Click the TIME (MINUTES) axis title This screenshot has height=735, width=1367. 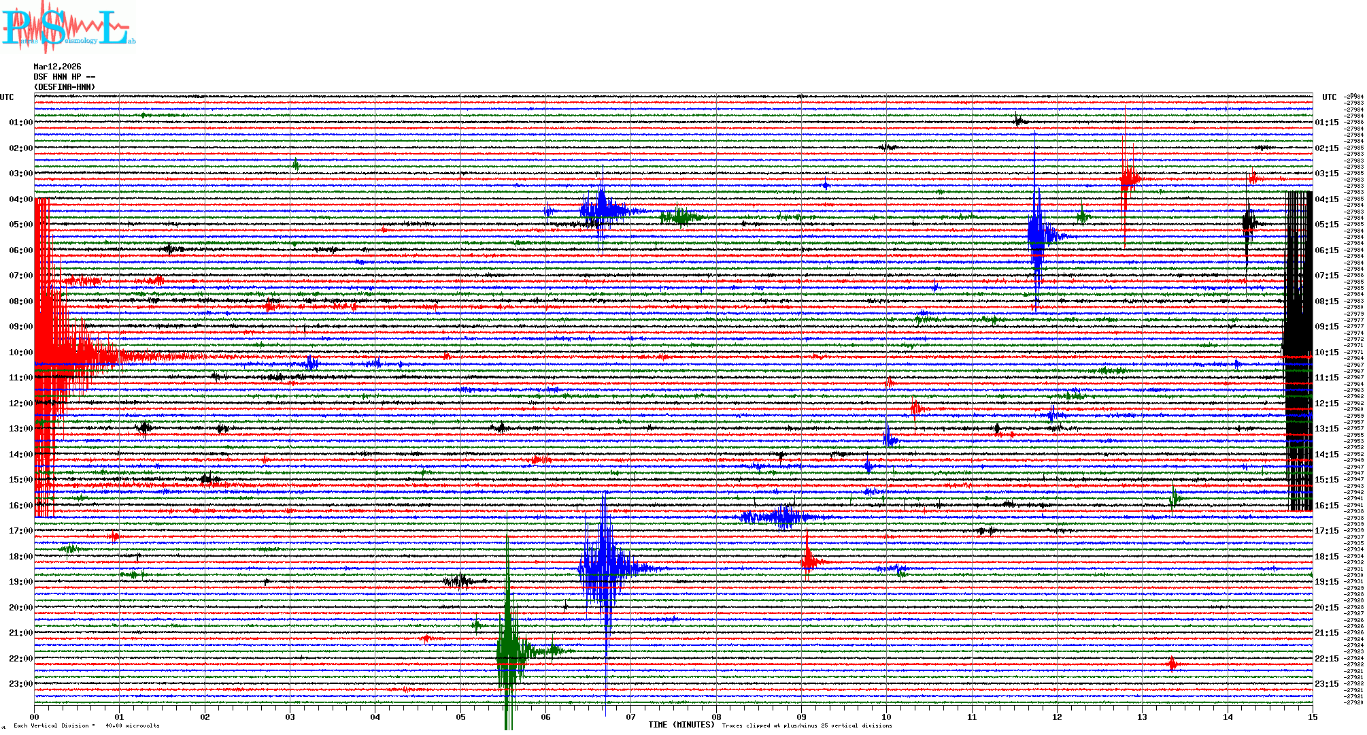(681, 725)
